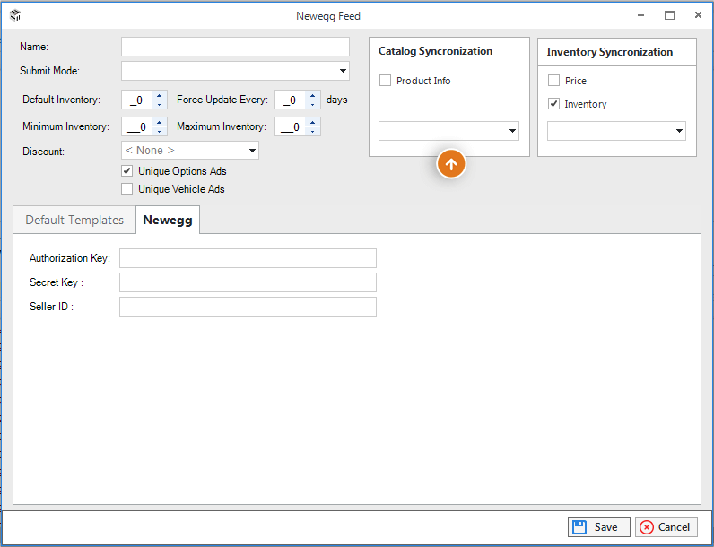Decrease Minimum Inventory value
The width and height of the screenshot is (714, 547).
[160, 132]
